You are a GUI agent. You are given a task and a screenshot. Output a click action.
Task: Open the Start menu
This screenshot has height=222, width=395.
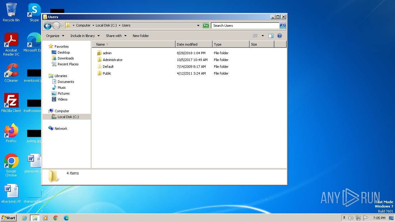[9, 218]
